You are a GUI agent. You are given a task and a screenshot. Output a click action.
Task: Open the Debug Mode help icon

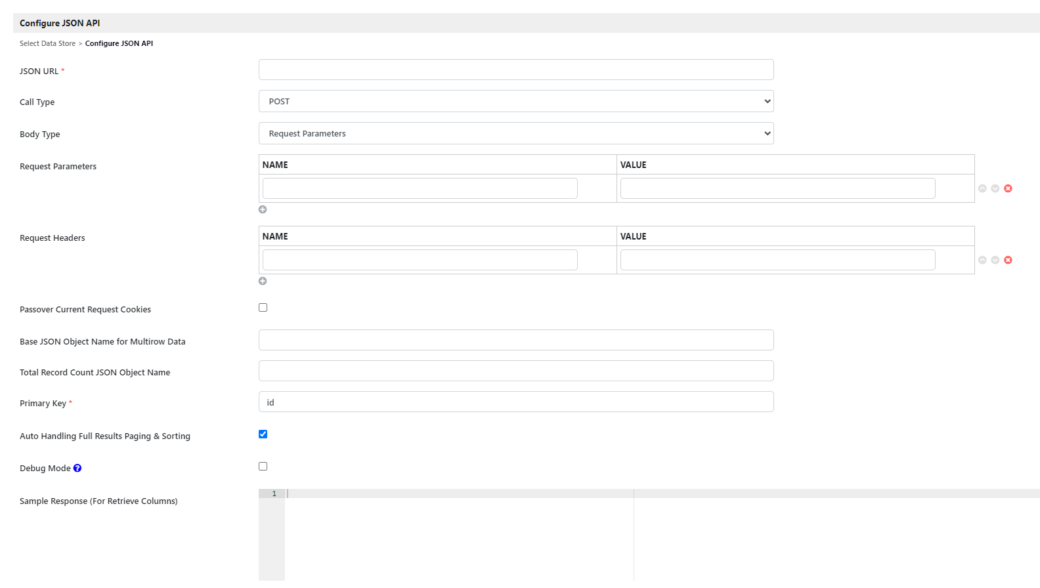click(x=77, y=468)
